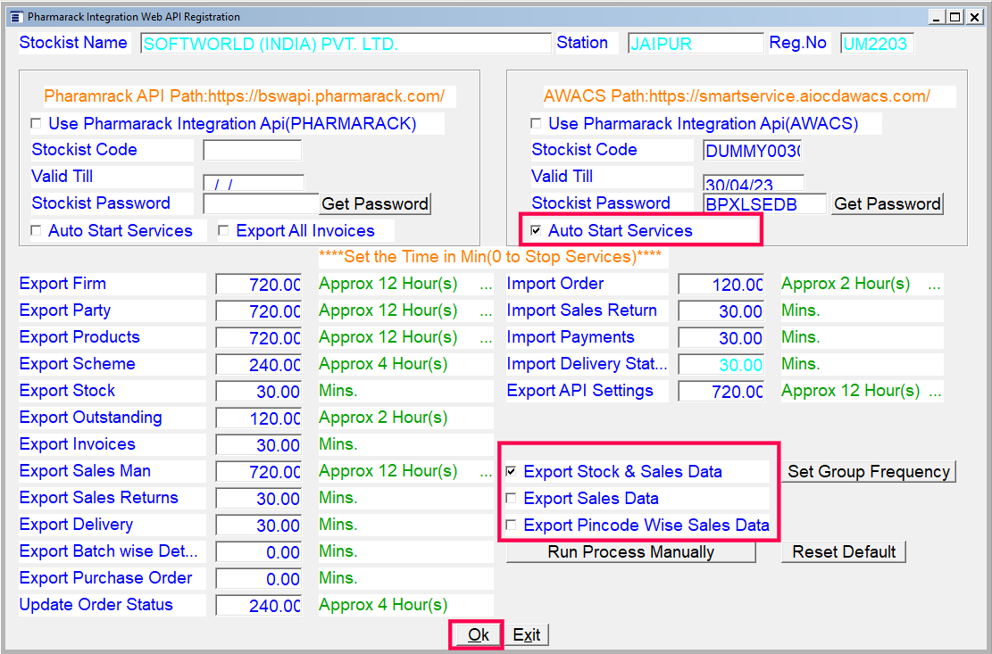Click Import Payments minutes field
992x654 pixels.
pos(721,337)
